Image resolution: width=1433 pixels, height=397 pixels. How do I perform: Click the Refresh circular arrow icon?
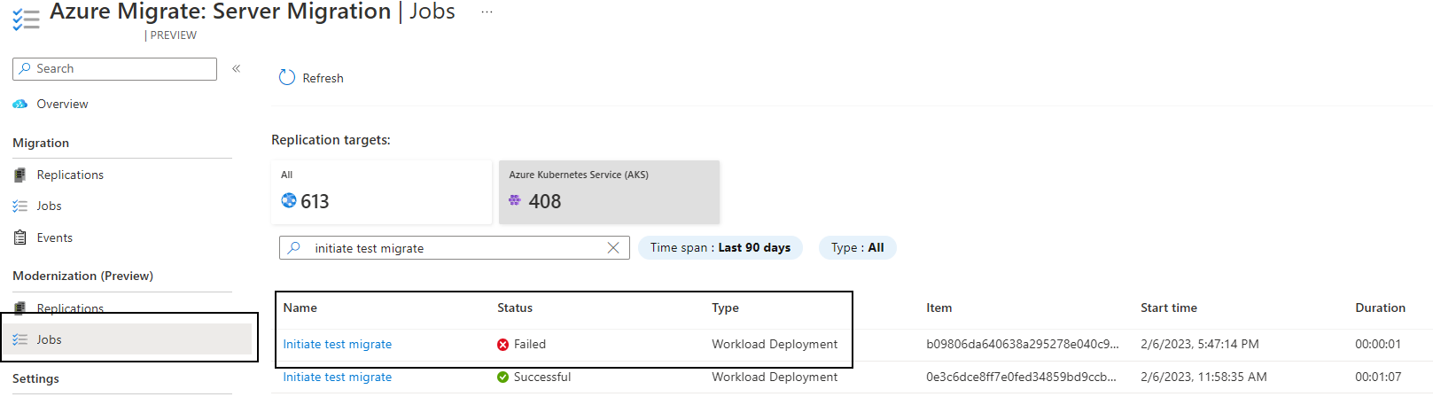click(x=286, y=77)
